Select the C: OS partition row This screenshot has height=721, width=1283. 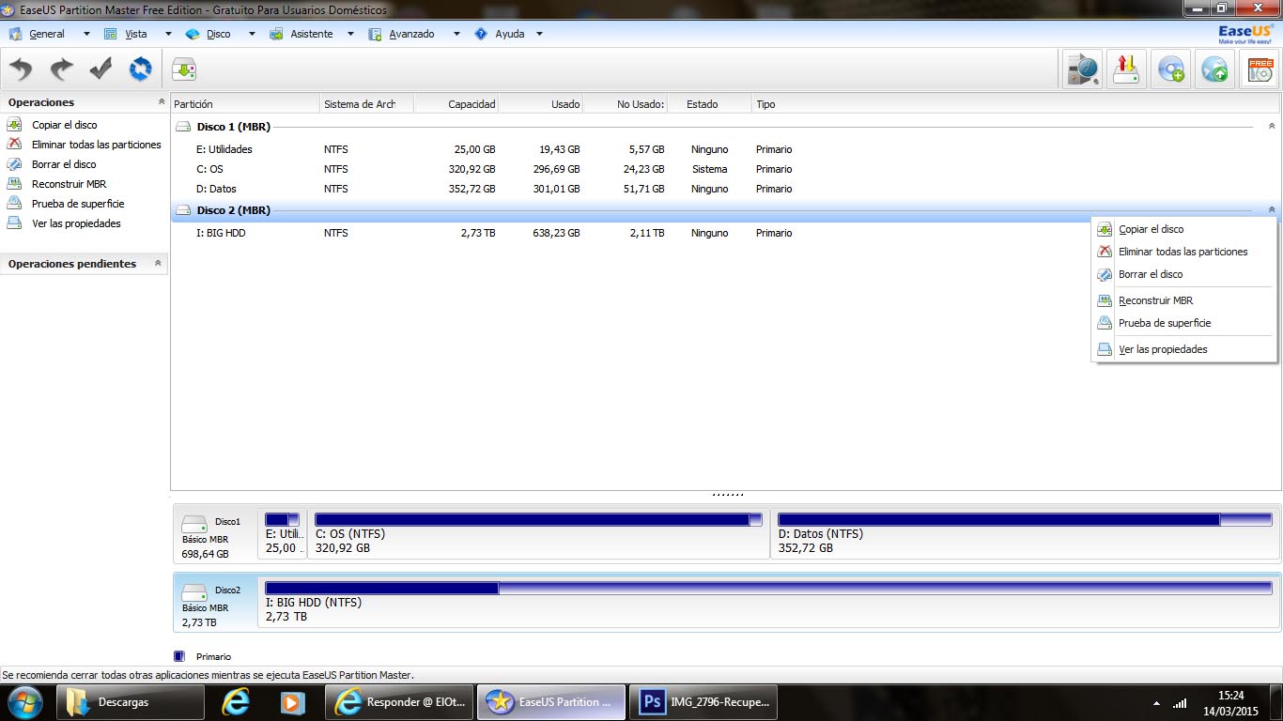pos(724,169)
